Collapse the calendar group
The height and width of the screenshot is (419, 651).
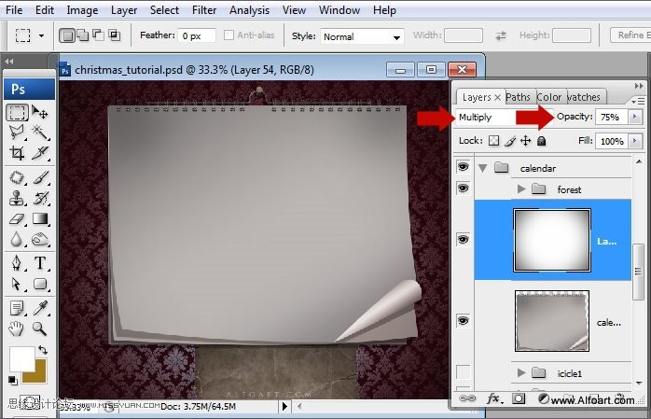point(482,168)
